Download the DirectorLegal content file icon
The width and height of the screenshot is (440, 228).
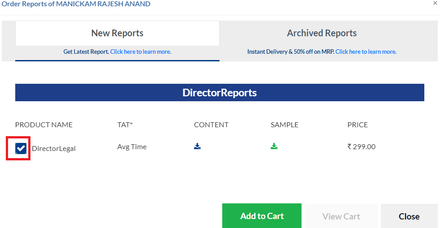click(x=197, y=146)
